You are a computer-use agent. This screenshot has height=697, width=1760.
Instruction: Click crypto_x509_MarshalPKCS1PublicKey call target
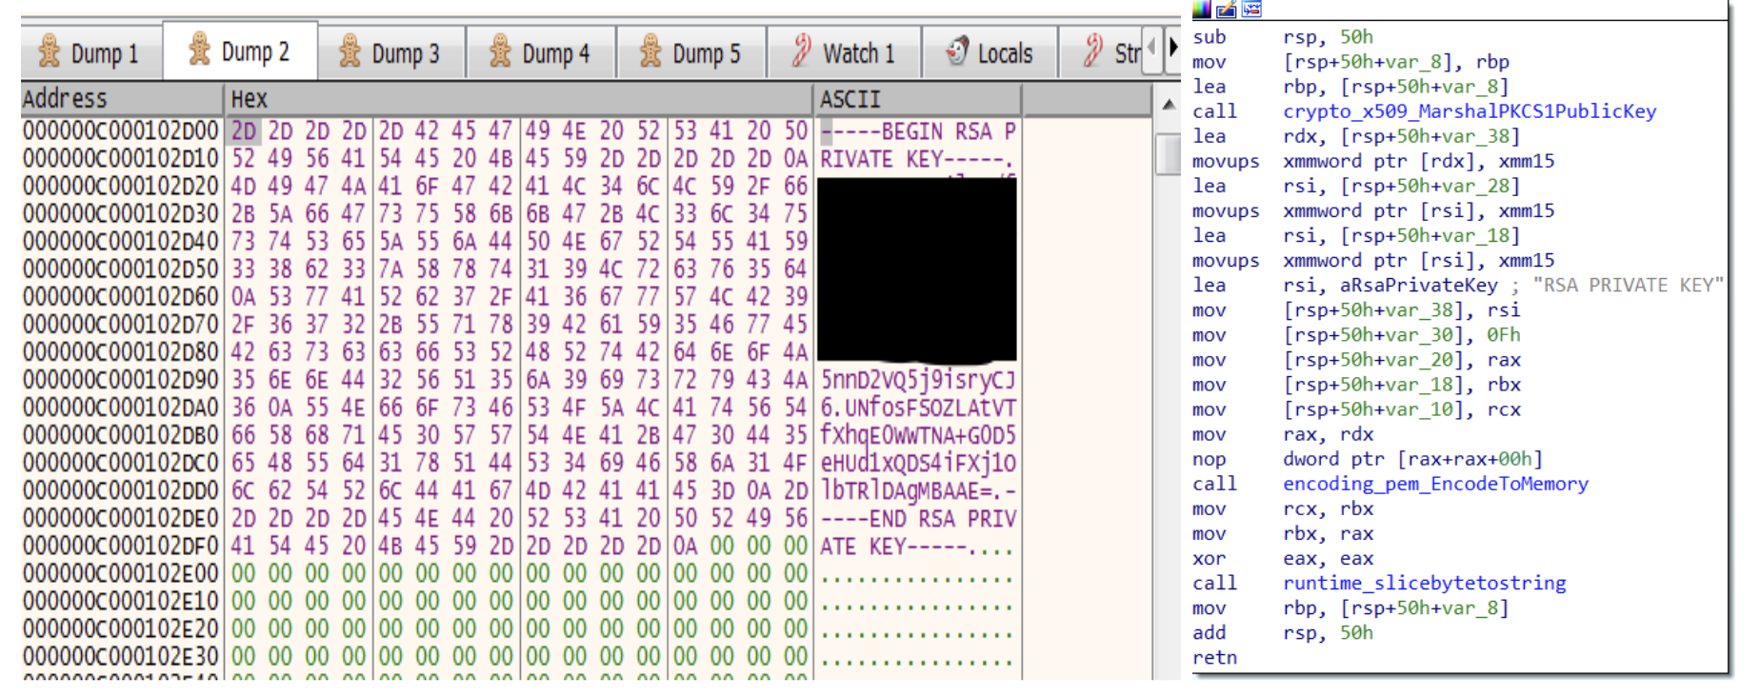click(x=1470, y=111)
